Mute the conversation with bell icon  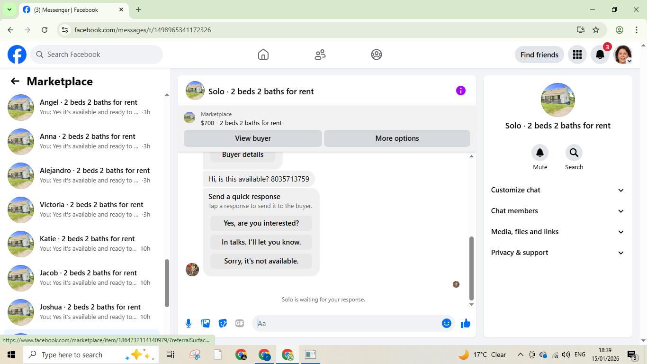(540, 153)
